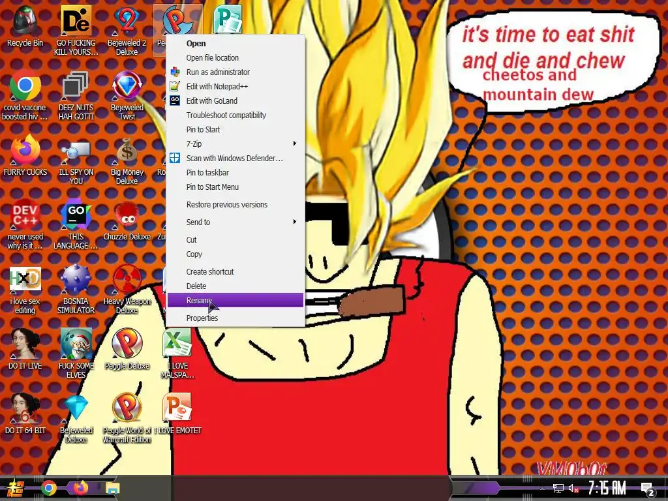Choose Scan with Windows Defender
668x501 pixels.
[235, 159]
